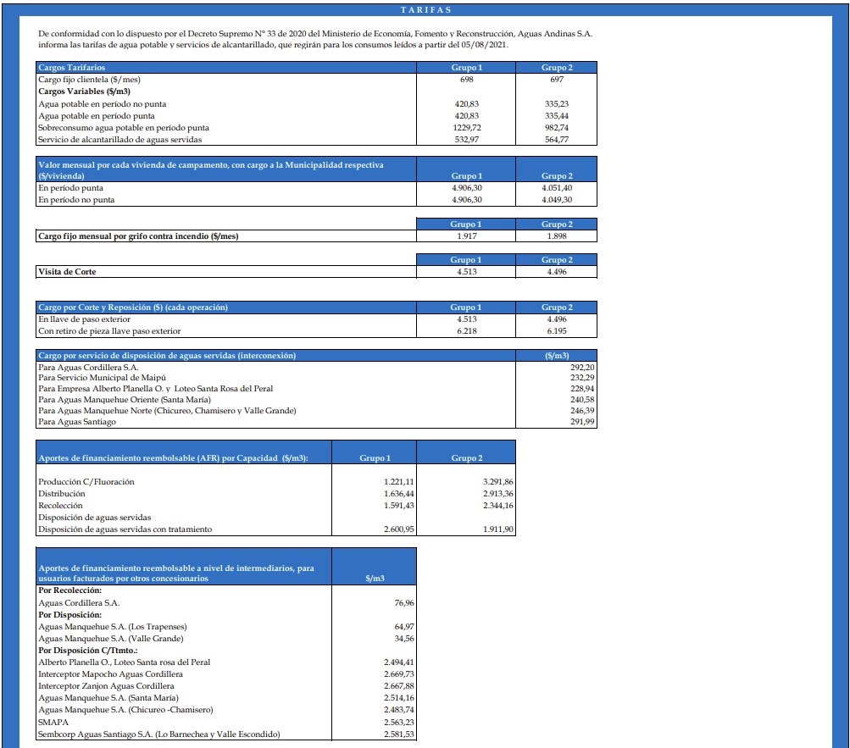Select Servicio de alcantarillado de aguas servidas row
The width and height of the screenshot is (850, 748).
tap(120, 139)
